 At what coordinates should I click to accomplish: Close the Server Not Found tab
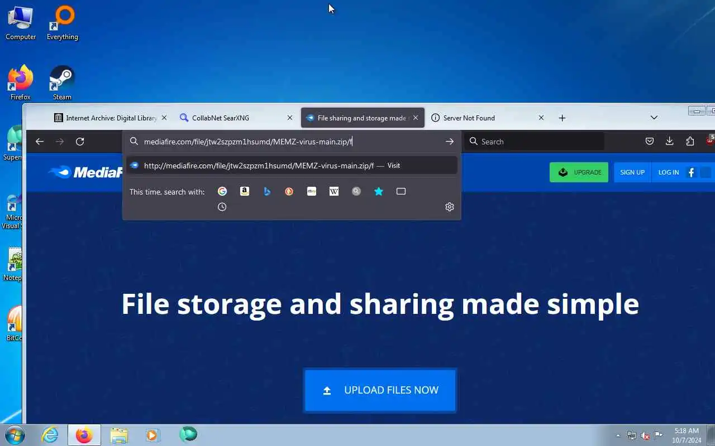[x=541, y=118]
